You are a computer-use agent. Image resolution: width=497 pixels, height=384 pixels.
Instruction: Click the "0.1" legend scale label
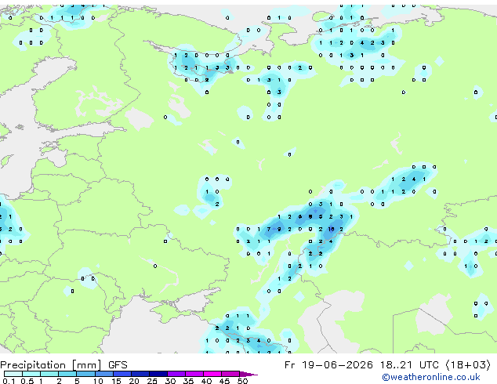pos(9,381)
